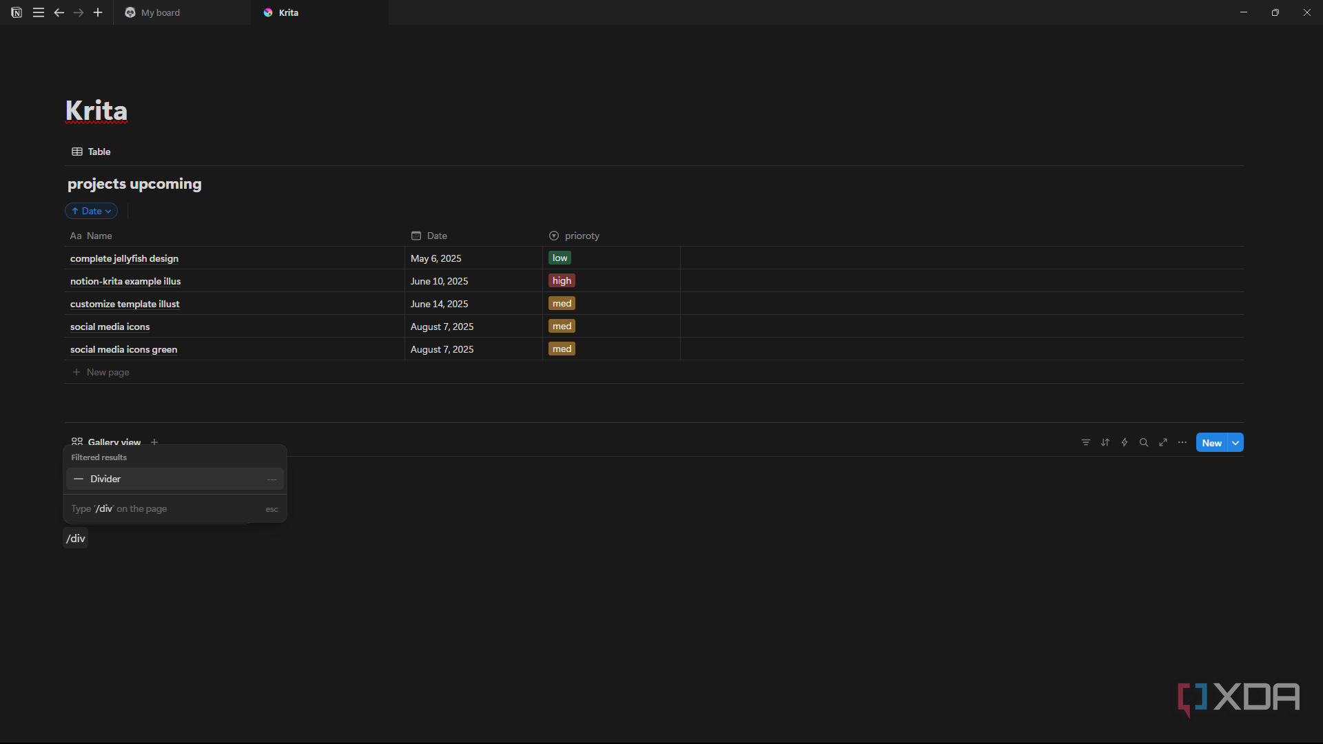Expand the New button dropdown arrow
This screenshot has width=1323, height=744.
[x=1235, y=443]
